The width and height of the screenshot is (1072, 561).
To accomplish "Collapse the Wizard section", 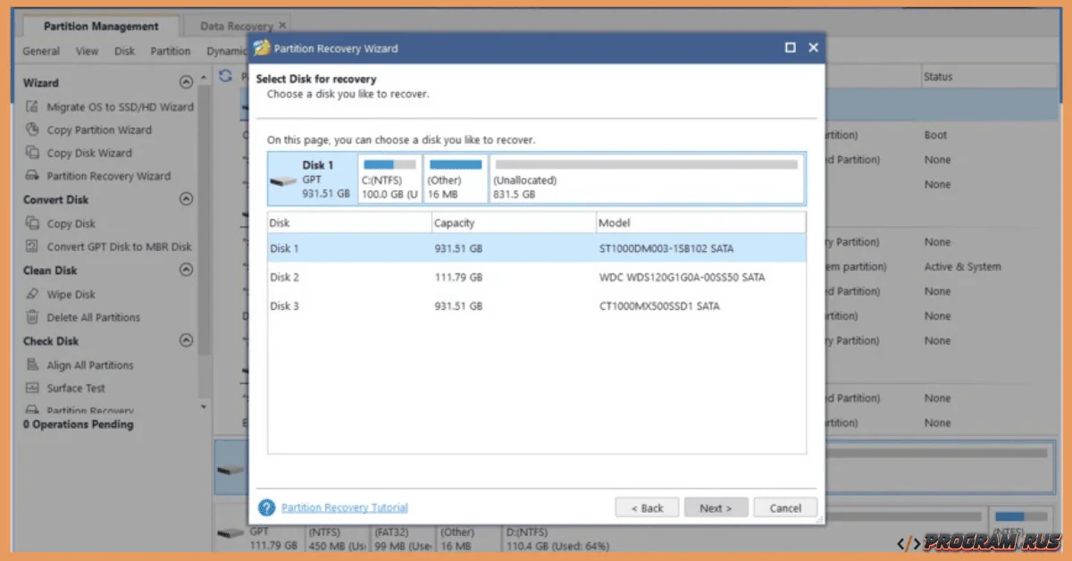I will 186,82.
